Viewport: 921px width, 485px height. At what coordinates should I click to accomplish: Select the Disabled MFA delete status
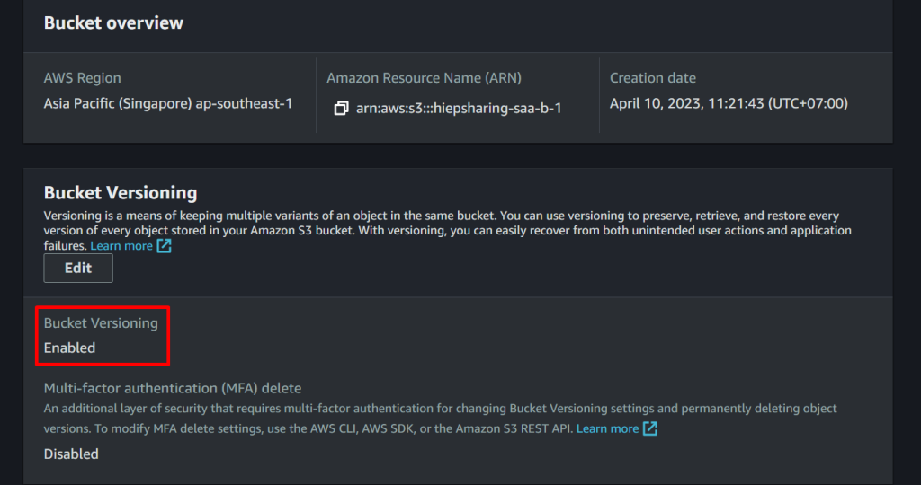(71, 454)
